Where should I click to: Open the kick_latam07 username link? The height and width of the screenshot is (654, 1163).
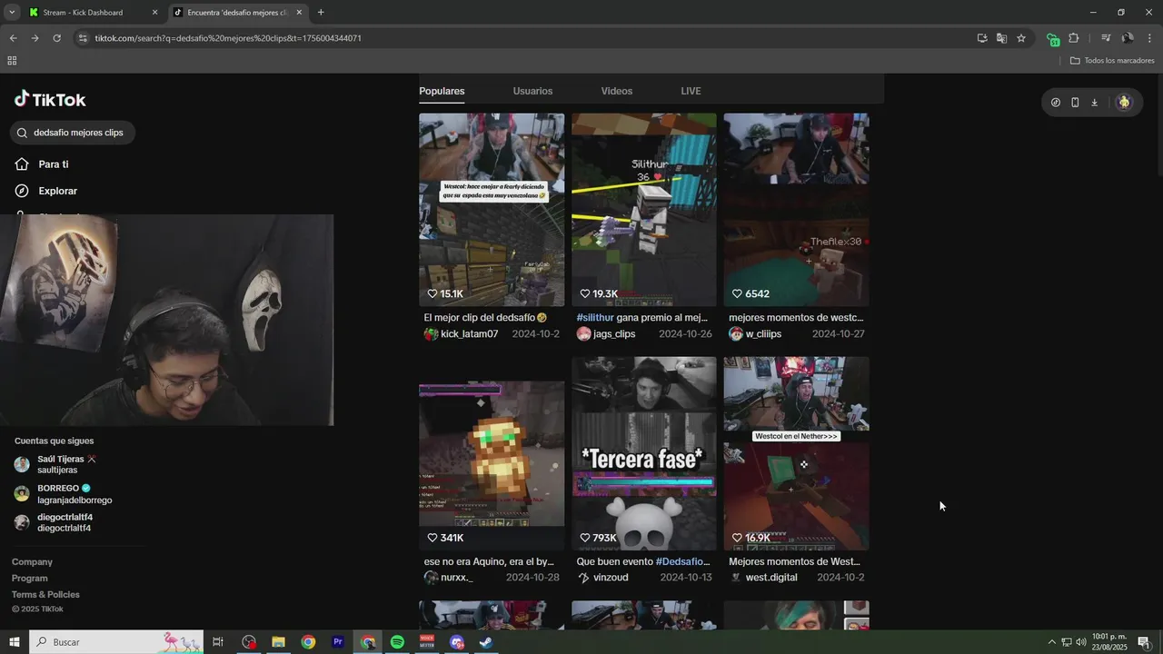click(469, 334)
